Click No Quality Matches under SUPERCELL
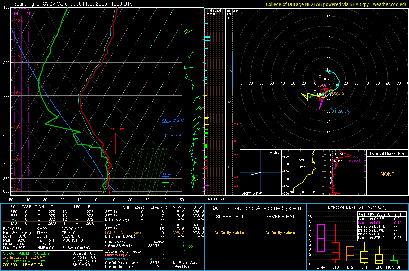 pyautogui.click(x=230, y=233)
